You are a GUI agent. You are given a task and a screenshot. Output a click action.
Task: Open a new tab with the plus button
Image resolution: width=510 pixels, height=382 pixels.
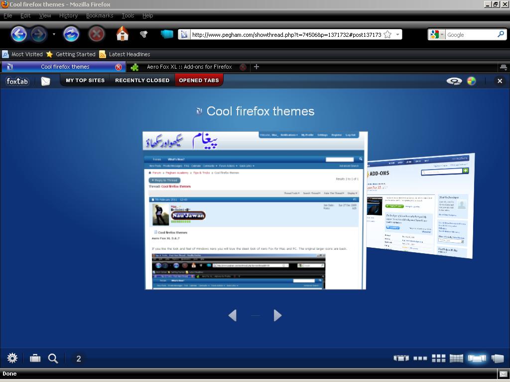[x=256, y=67]
